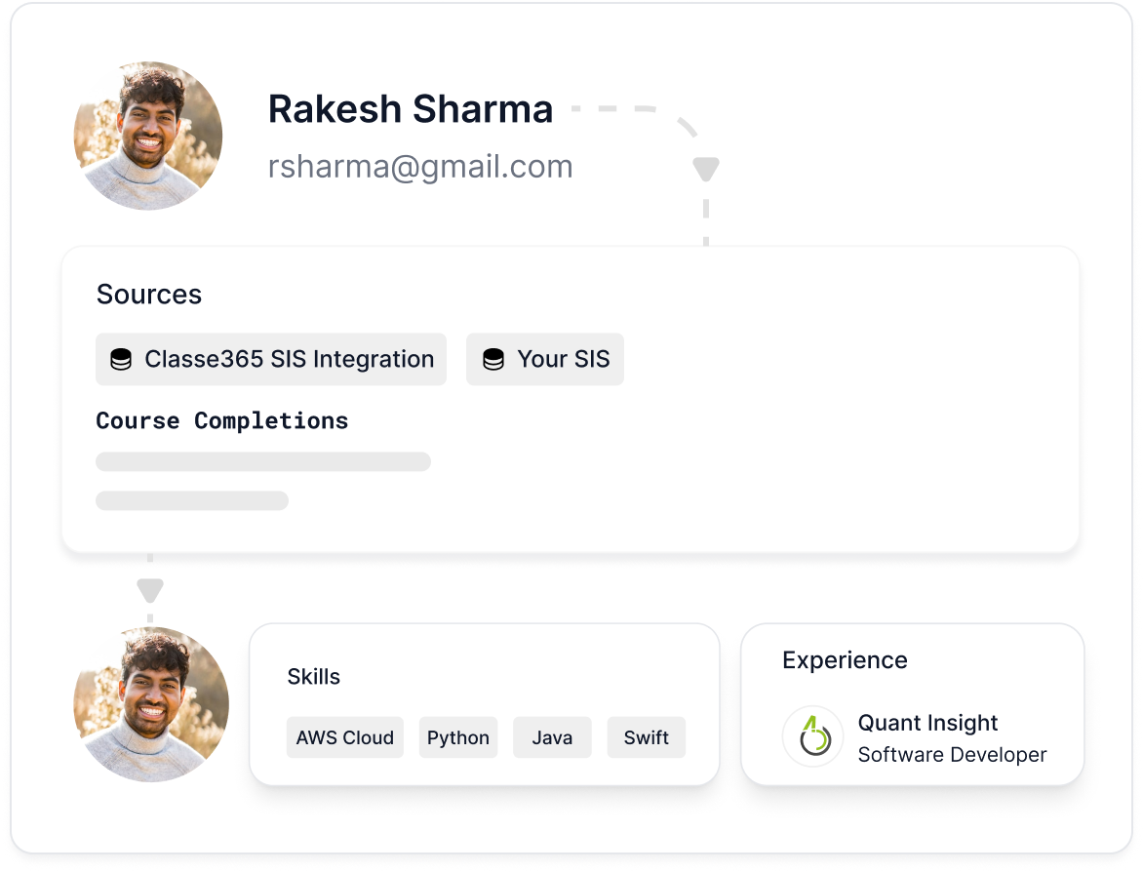
Task: Click the shorter placeholder bar under Course Completions
Action: (192, 501)
